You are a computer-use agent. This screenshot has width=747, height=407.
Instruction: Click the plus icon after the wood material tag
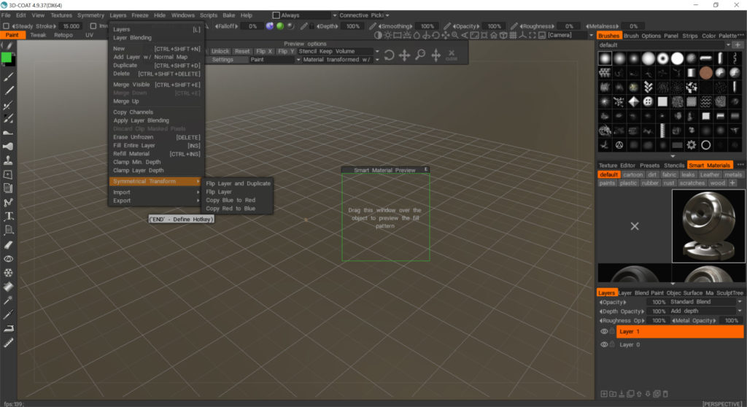(x=732, y=183)
